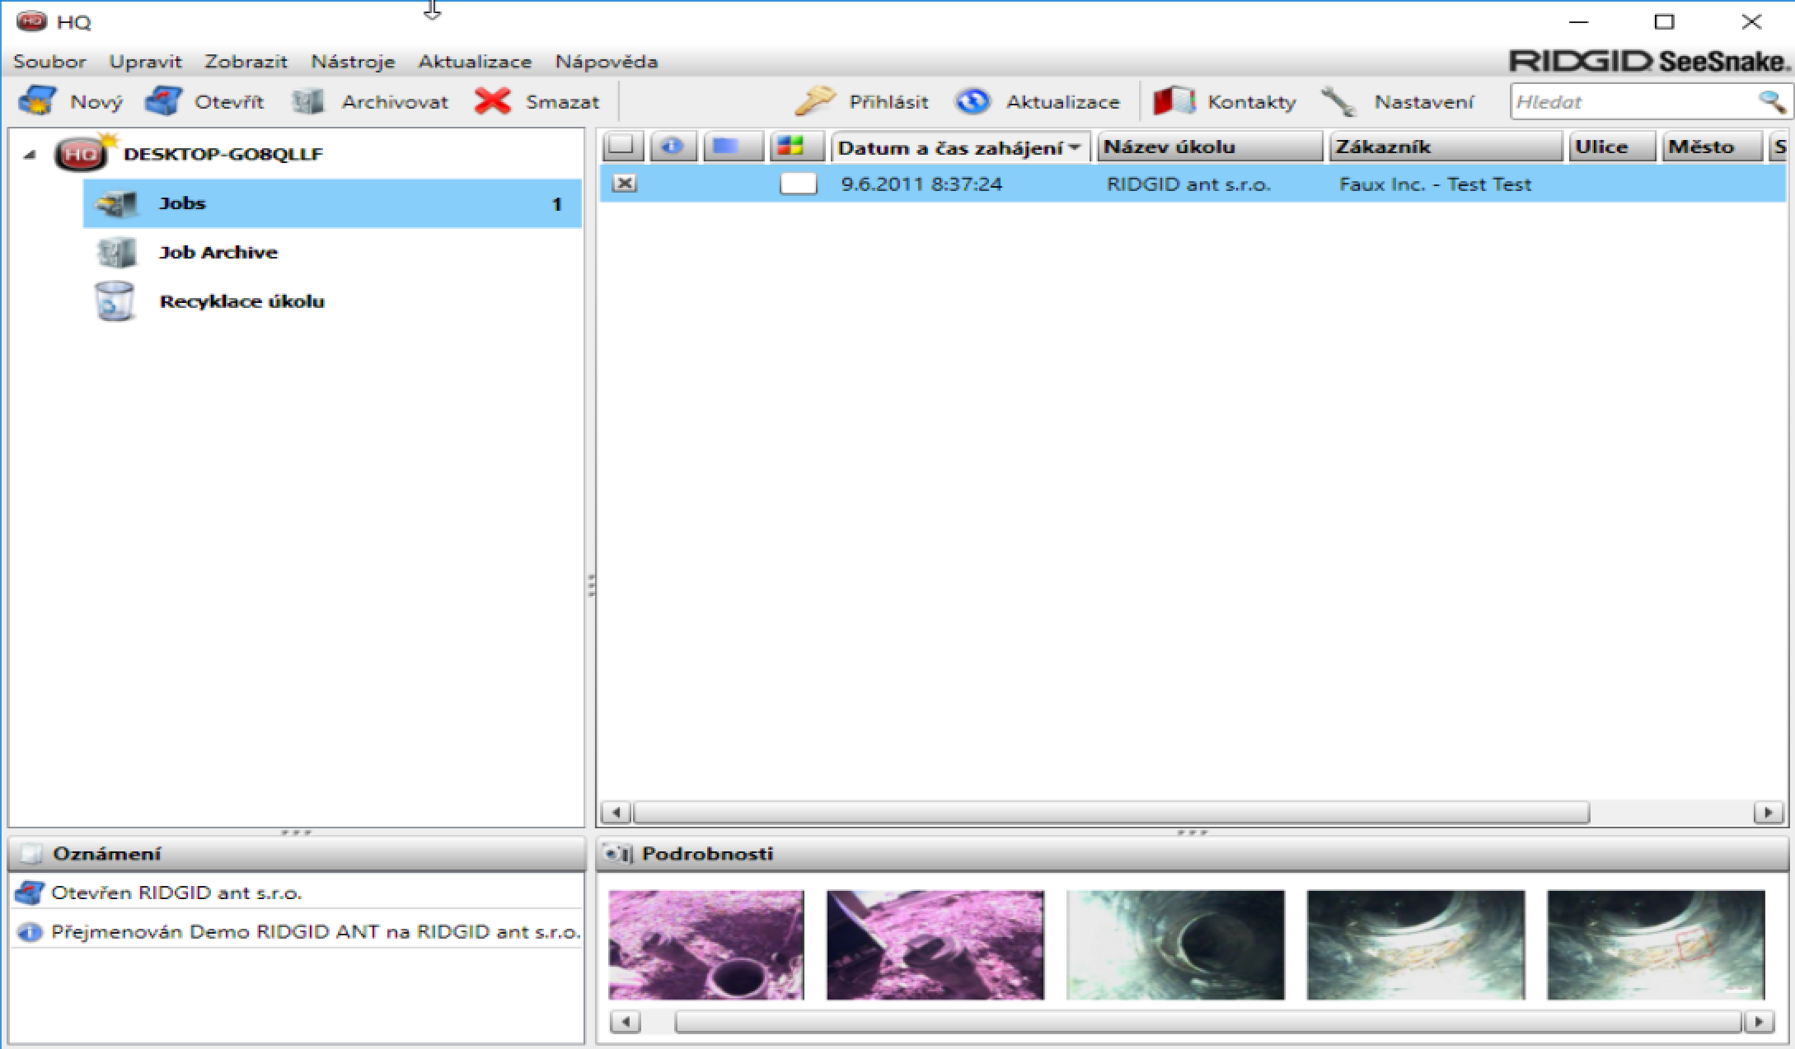Click the Otevřít button label

[x=229, y=102]
